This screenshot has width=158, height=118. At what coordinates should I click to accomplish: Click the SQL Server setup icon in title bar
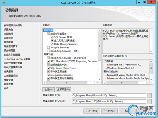point(4,3)
